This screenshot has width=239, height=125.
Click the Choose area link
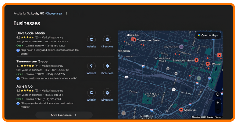[x=54, y=13]
